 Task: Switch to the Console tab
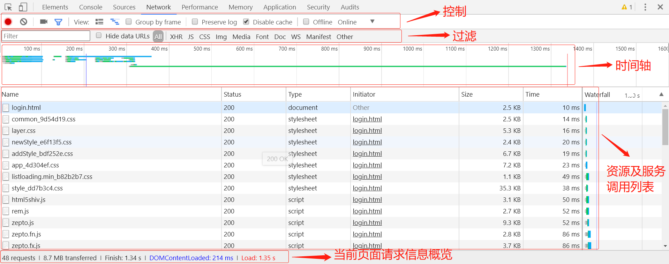tap(91, 7)
